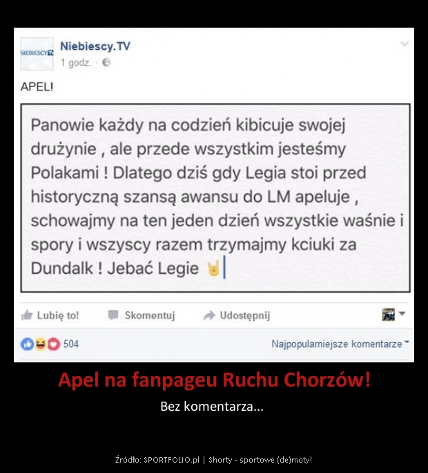
Task: Click the globe public visibility icon
Action: pos(106,62)
